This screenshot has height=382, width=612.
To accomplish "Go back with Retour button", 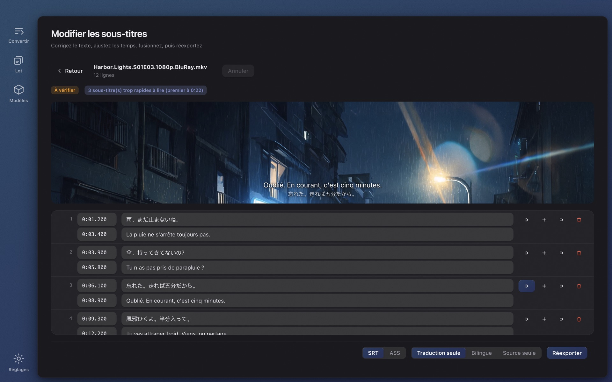I will [x=70, y=71].
